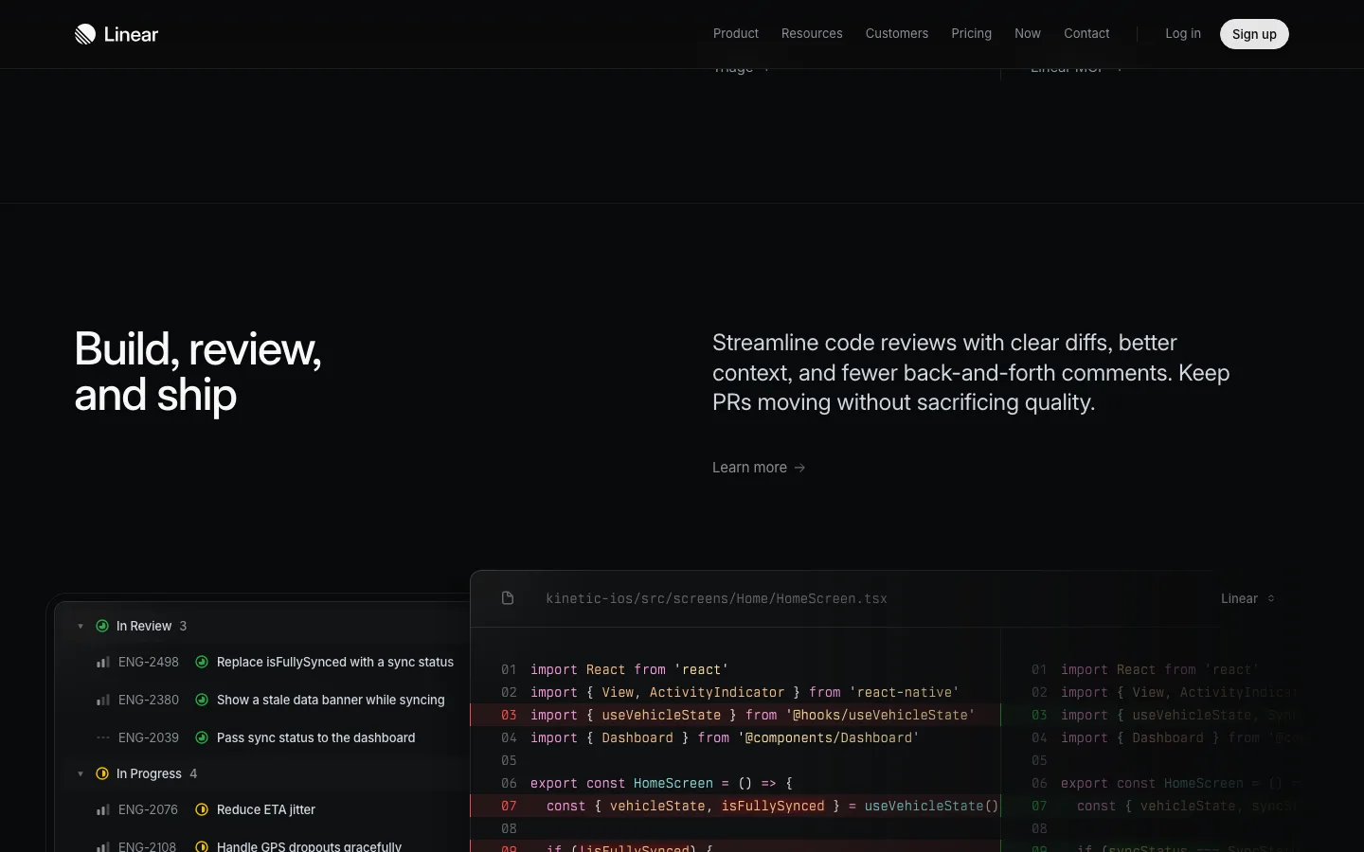Screen dimensions: 1364x852
Task: Click the ENG-2076 issue ID
Action: tap(148, 809)
